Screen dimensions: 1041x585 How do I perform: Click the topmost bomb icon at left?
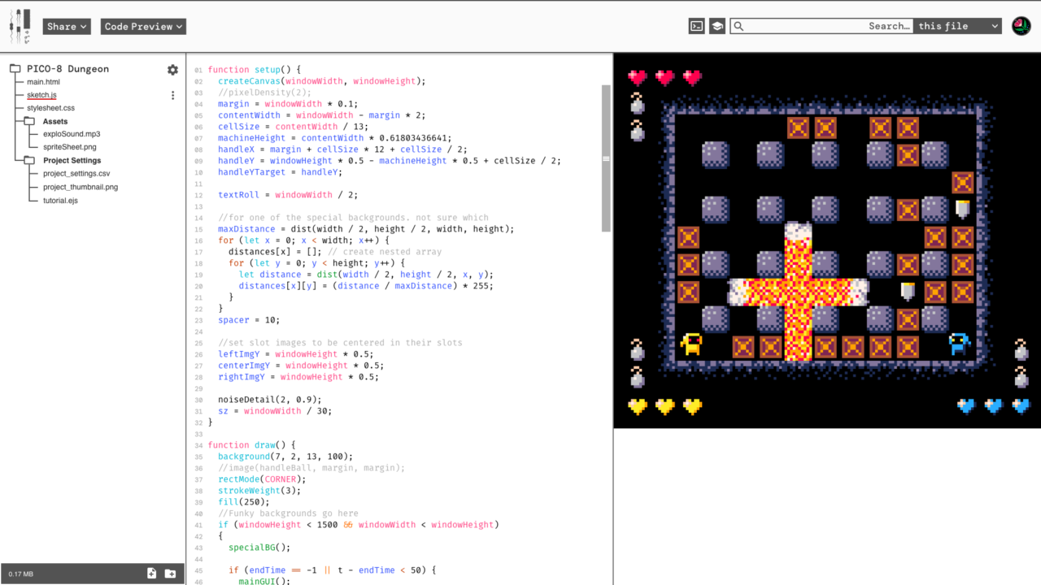(x=638, y=103)
